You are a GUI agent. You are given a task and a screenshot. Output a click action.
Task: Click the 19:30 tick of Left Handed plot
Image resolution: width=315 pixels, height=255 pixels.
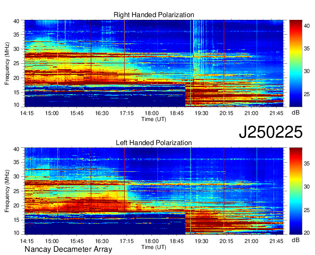[x=202, y=241]
